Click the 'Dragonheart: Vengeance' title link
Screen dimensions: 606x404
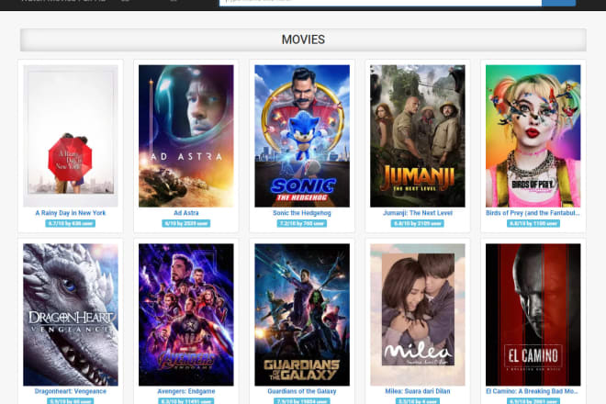(71, 391)
